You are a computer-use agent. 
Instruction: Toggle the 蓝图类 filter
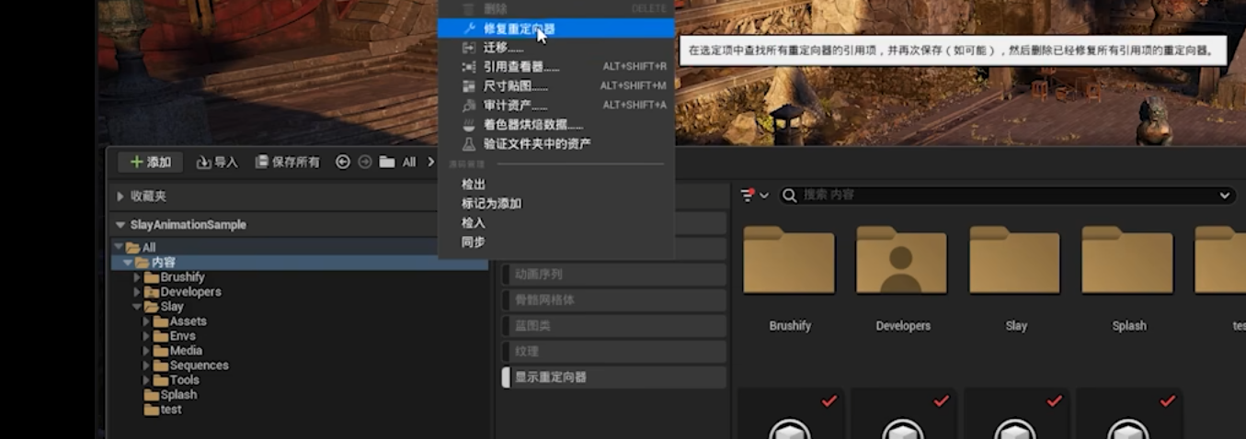613,326
